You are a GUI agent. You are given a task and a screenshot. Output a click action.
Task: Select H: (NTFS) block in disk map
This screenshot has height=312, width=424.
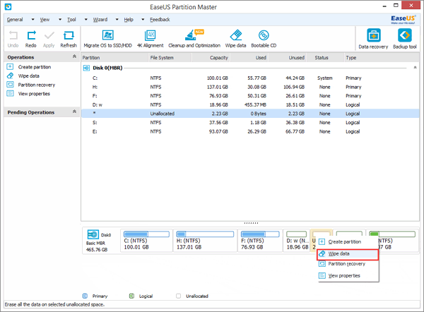pyautogui.click(x=205, y=241)
